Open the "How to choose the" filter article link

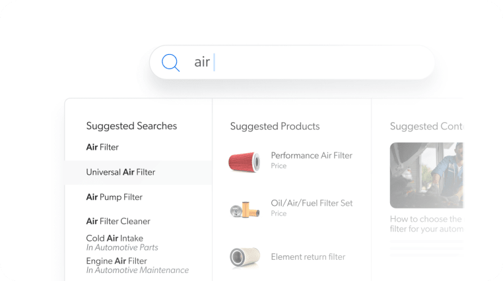tap(426, 219)
